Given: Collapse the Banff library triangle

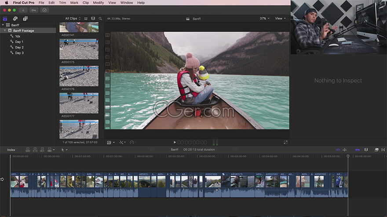Looking at the screenshot, I should [3, 25].
